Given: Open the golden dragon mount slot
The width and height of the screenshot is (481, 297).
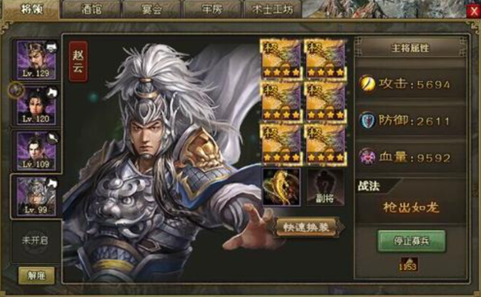Looking at the screenshot, I should 281,187.
